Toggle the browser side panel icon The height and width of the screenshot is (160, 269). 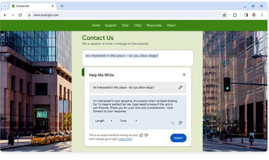point(246,15)
